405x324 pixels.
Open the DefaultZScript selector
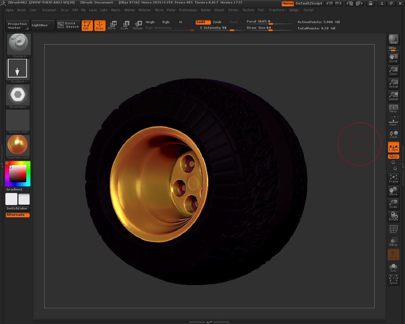coord(309,3)
